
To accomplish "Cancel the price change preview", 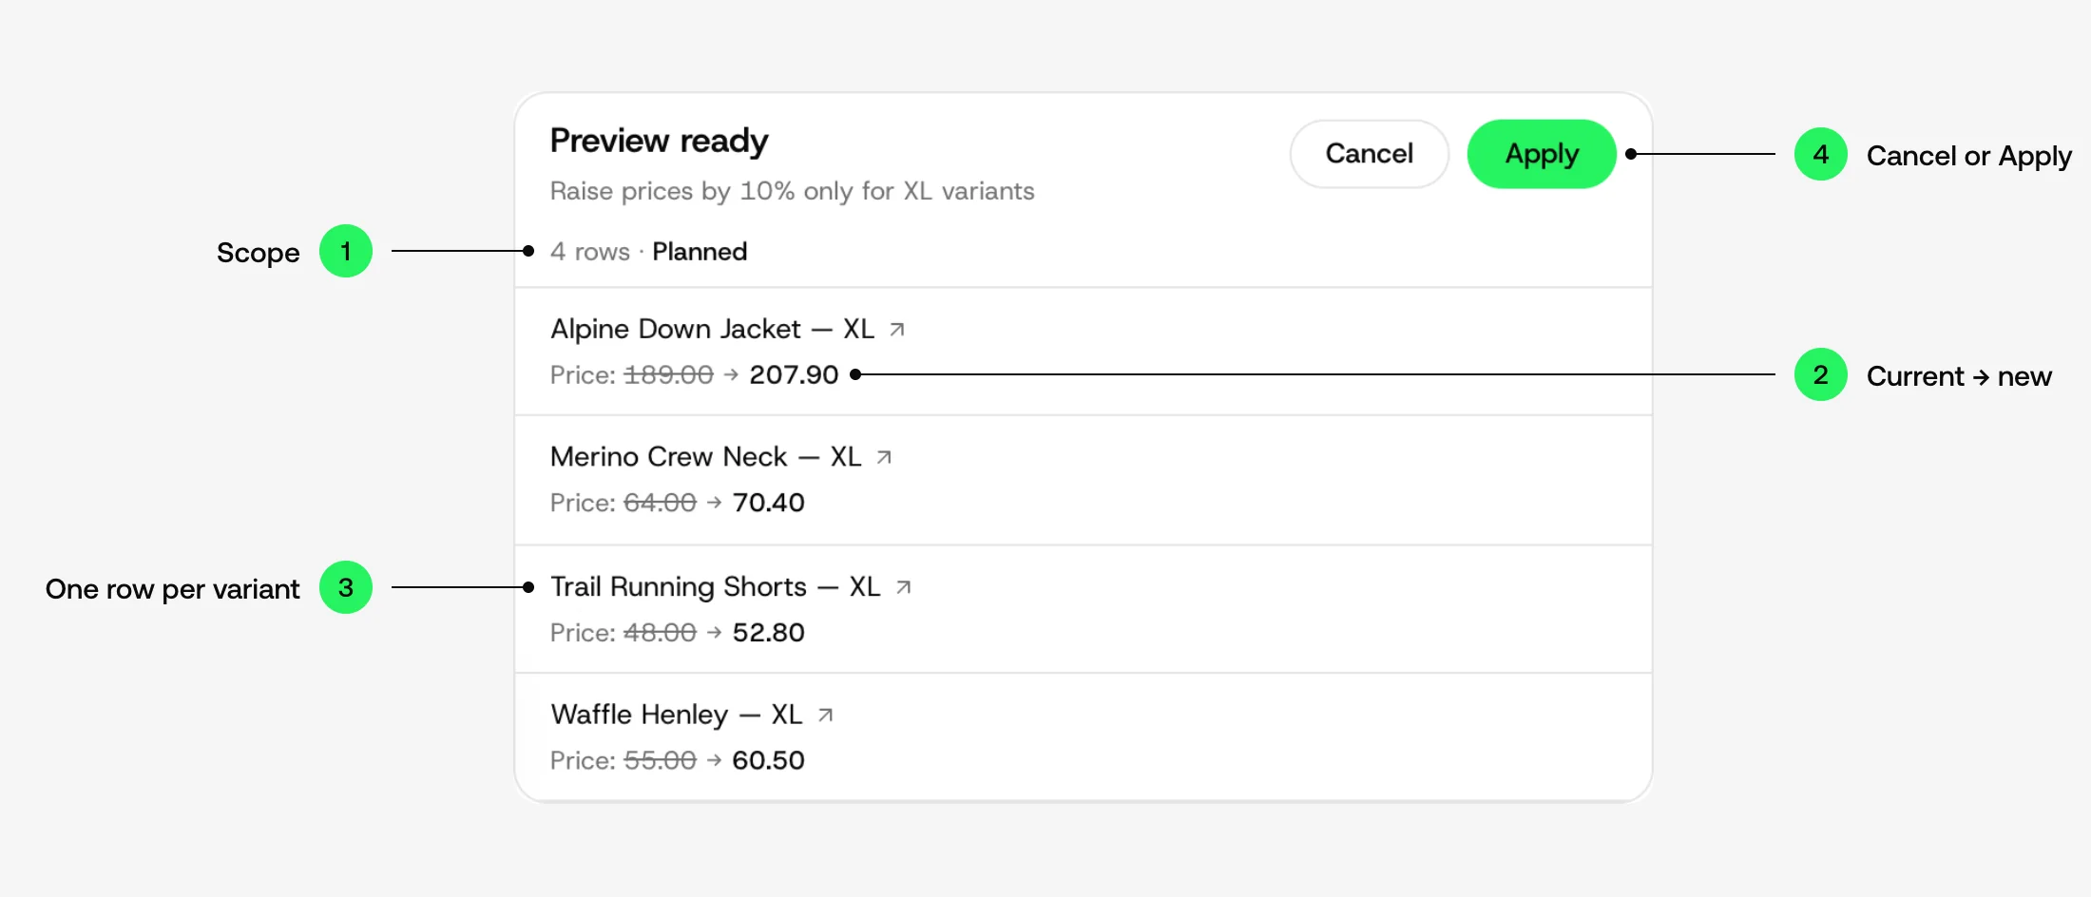I will [1370, 154].
